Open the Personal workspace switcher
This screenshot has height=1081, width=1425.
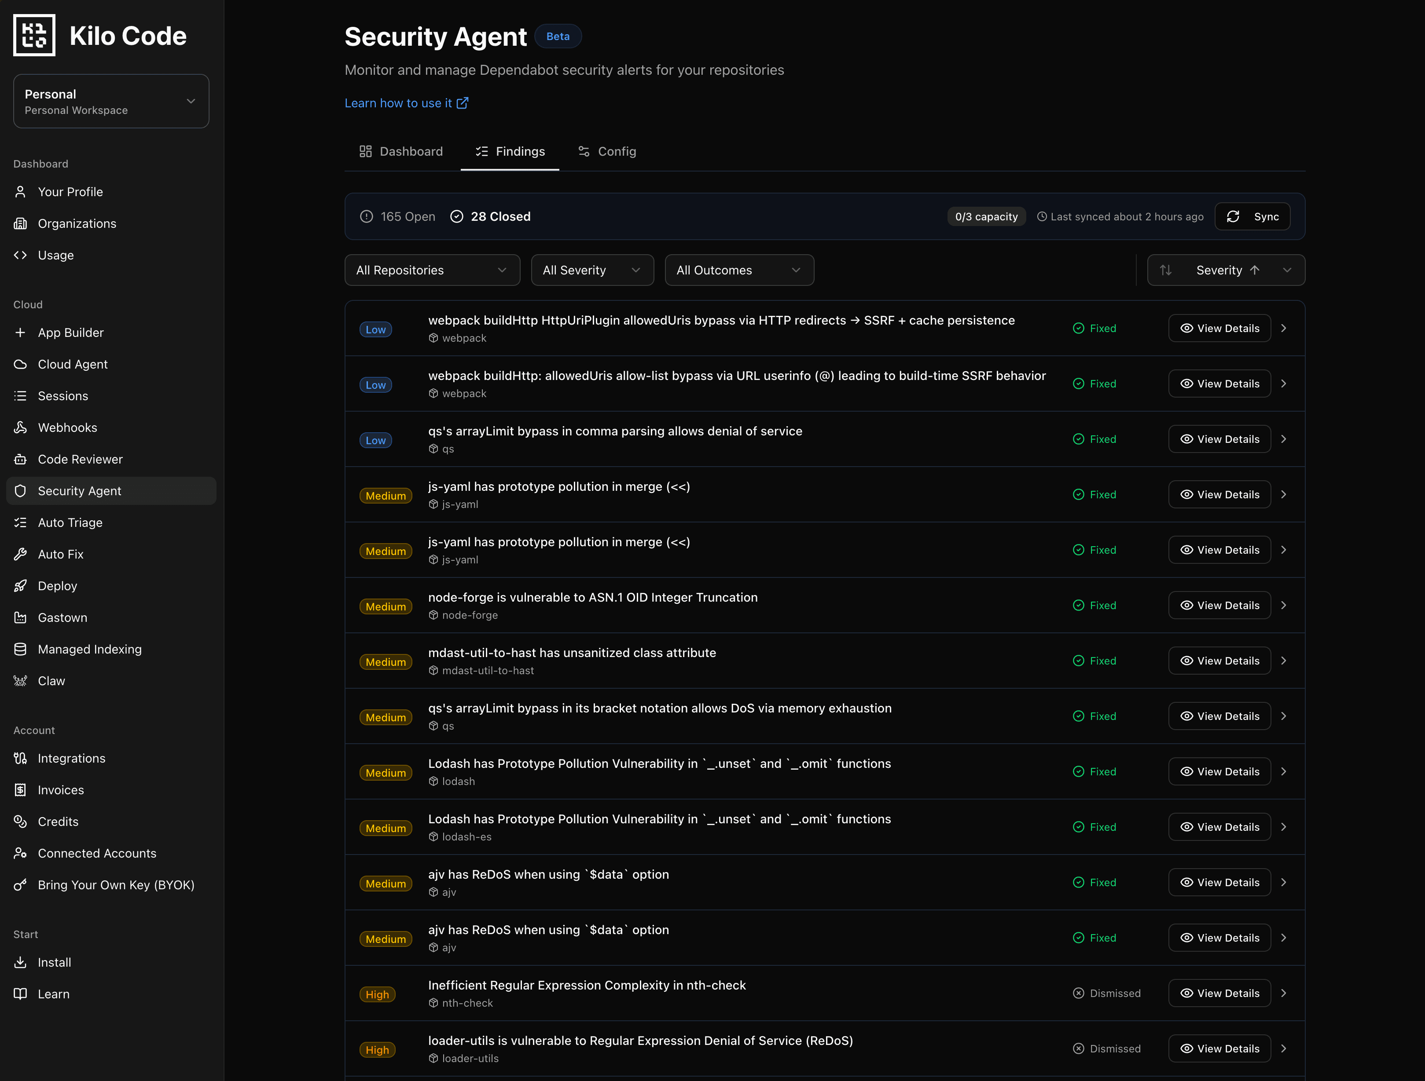point(111,101)
